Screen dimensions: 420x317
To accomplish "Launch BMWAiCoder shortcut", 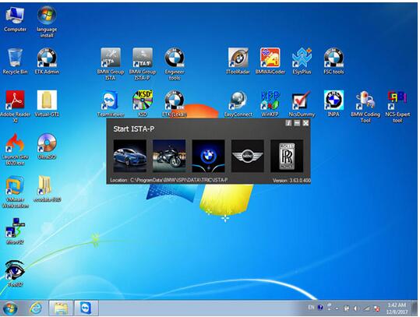I will pyautogui.click(x=270, y=61).
